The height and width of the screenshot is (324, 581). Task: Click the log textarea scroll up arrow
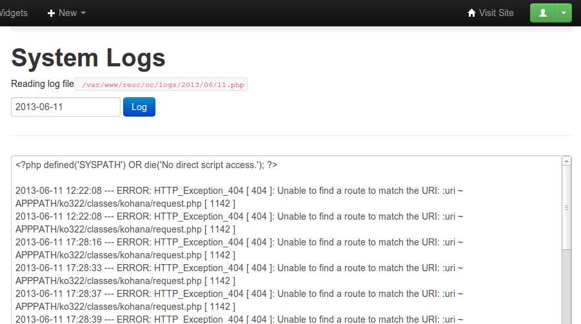click(x=567, y=161)
